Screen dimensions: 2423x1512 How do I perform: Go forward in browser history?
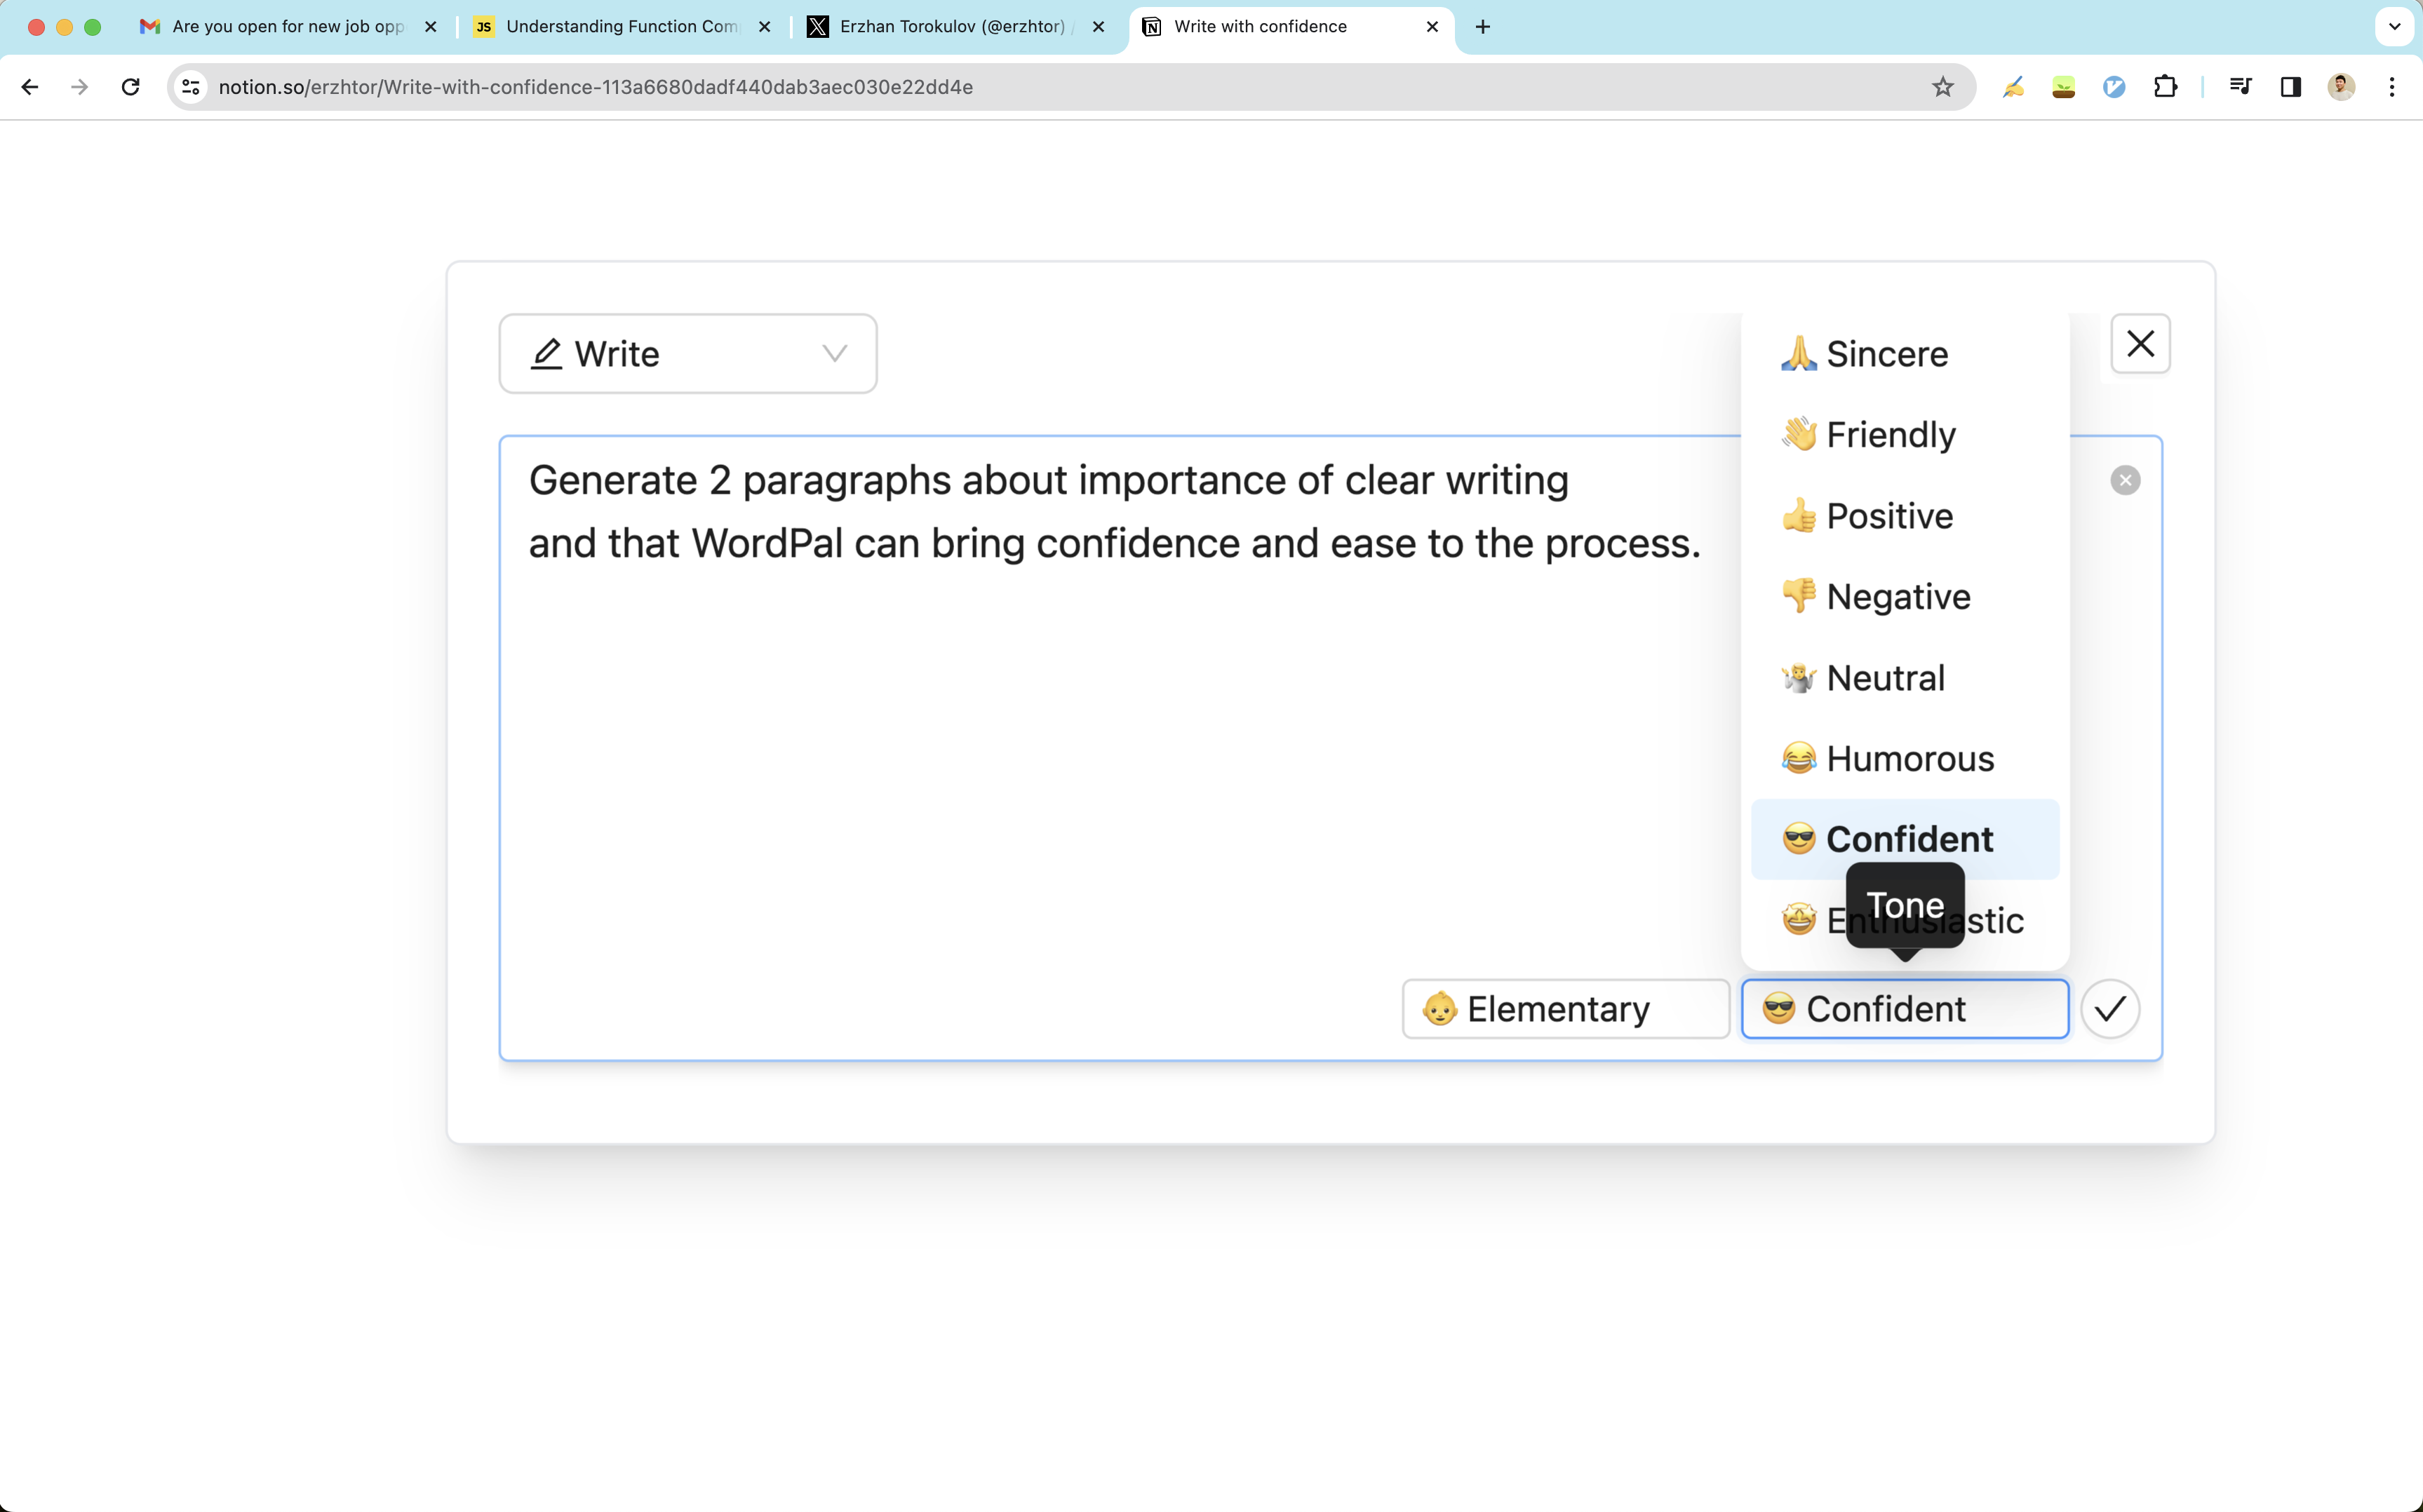tap(80, 87)
